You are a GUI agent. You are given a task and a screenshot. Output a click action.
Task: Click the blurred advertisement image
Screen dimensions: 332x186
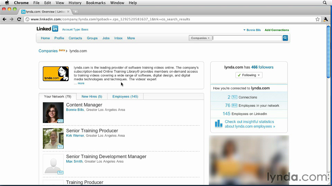249,160
